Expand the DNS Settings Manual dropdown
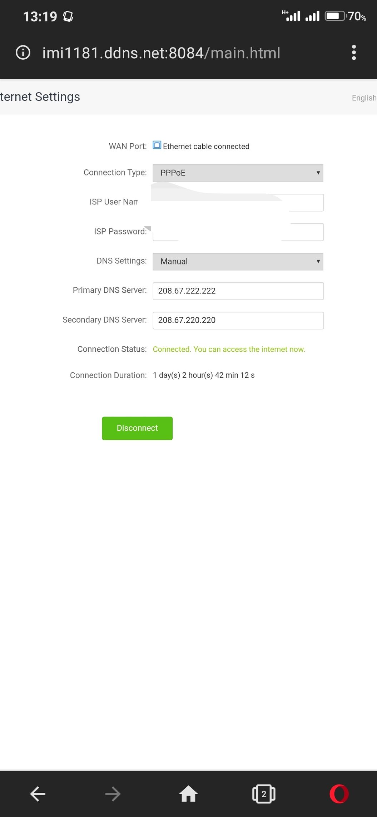This screenshot has height=817, width=377. pyautogui.click(x=238, y=262)
